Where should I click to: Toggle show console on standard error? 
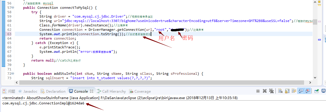pyautogui.click(x=307, y=91)
